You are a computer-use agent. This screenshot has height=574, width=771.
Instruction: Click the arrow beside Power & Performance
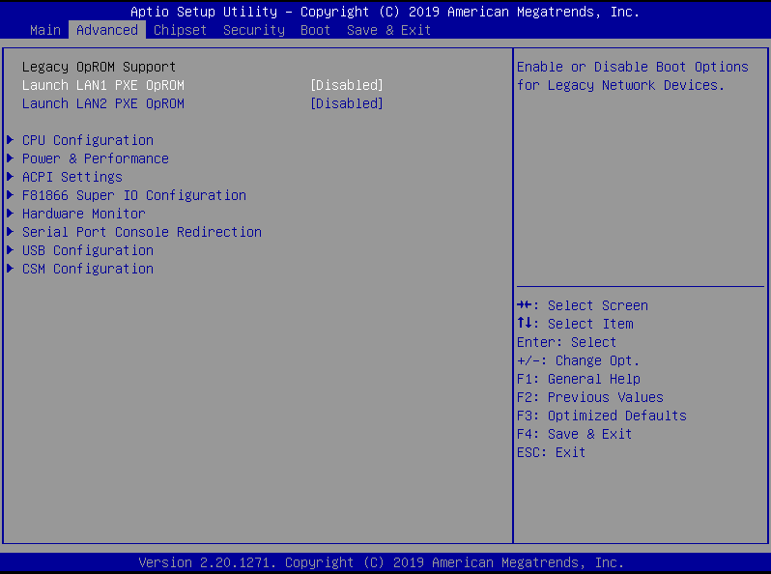[x=11, y=158]
